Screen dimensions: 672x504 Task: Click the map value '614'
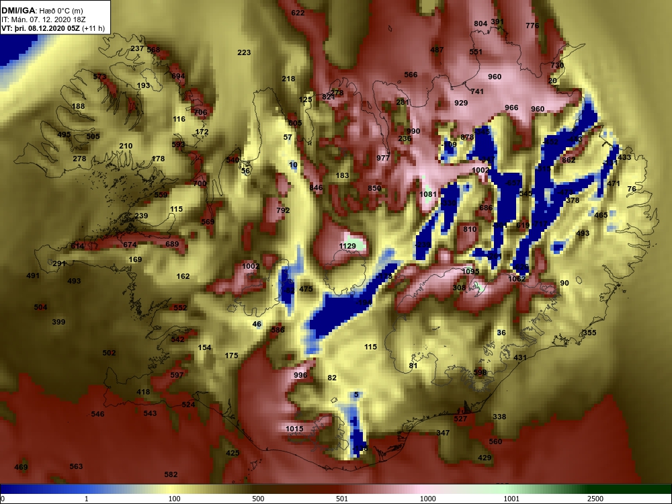[x=77, y=246]
